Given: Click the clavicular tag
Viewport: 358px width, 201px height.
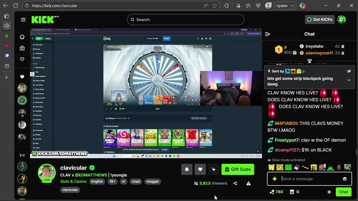Looking at the screenshot, I should tap(70, 190).
